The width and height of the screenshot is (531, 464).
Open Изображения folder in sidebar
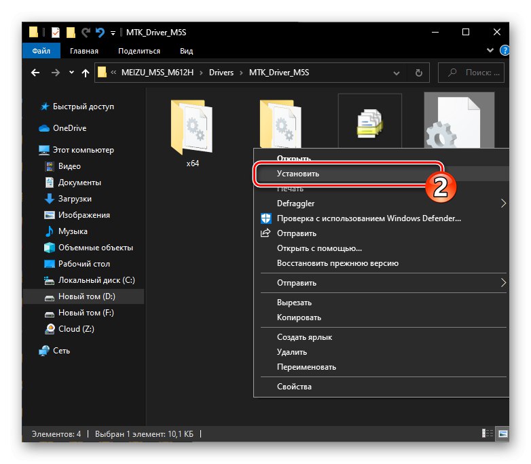(x=84, y=215)
